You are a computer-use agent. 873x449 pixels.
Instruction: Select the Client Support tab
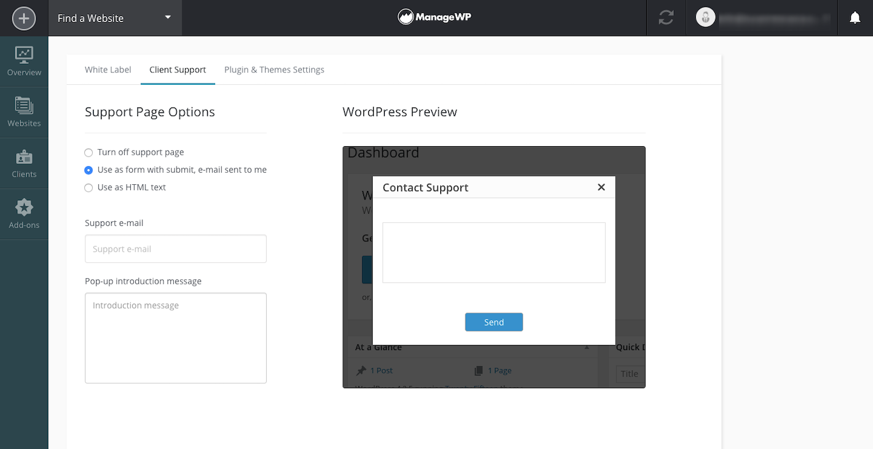178,70
